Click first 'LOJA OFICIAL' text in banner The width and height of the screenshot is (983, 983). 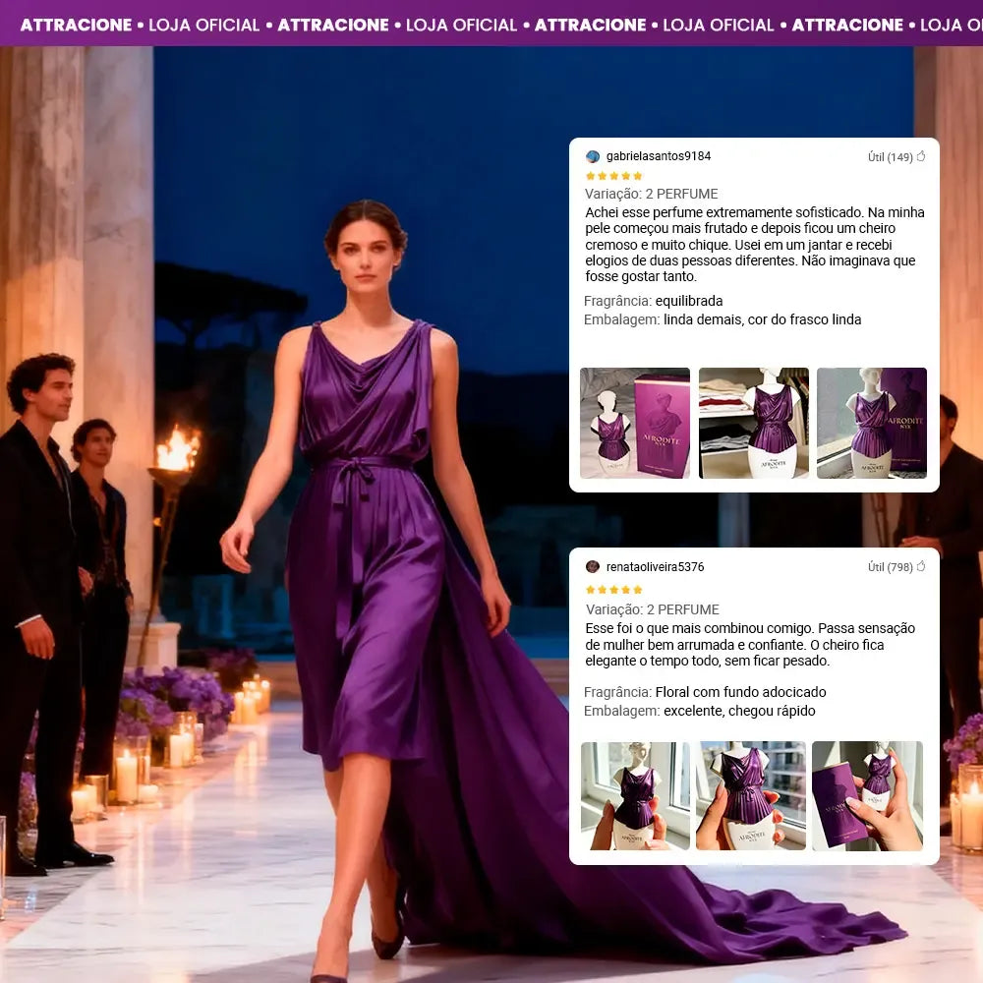(x=203, y=26)
